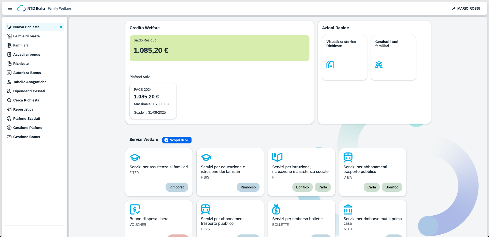Click the Autorizza Bonus icon

[x=9, y=73]
